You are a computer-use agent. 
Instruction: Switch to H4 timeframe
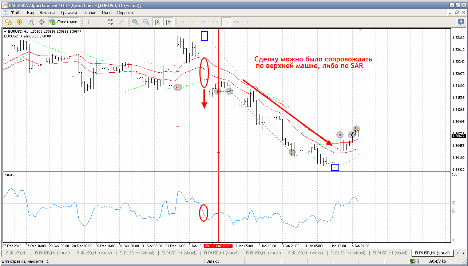click(237, 22)
